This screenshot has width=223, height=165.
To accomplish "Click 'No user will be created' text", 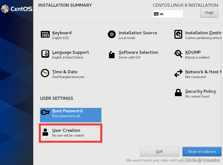I will [x=68, y=135].
